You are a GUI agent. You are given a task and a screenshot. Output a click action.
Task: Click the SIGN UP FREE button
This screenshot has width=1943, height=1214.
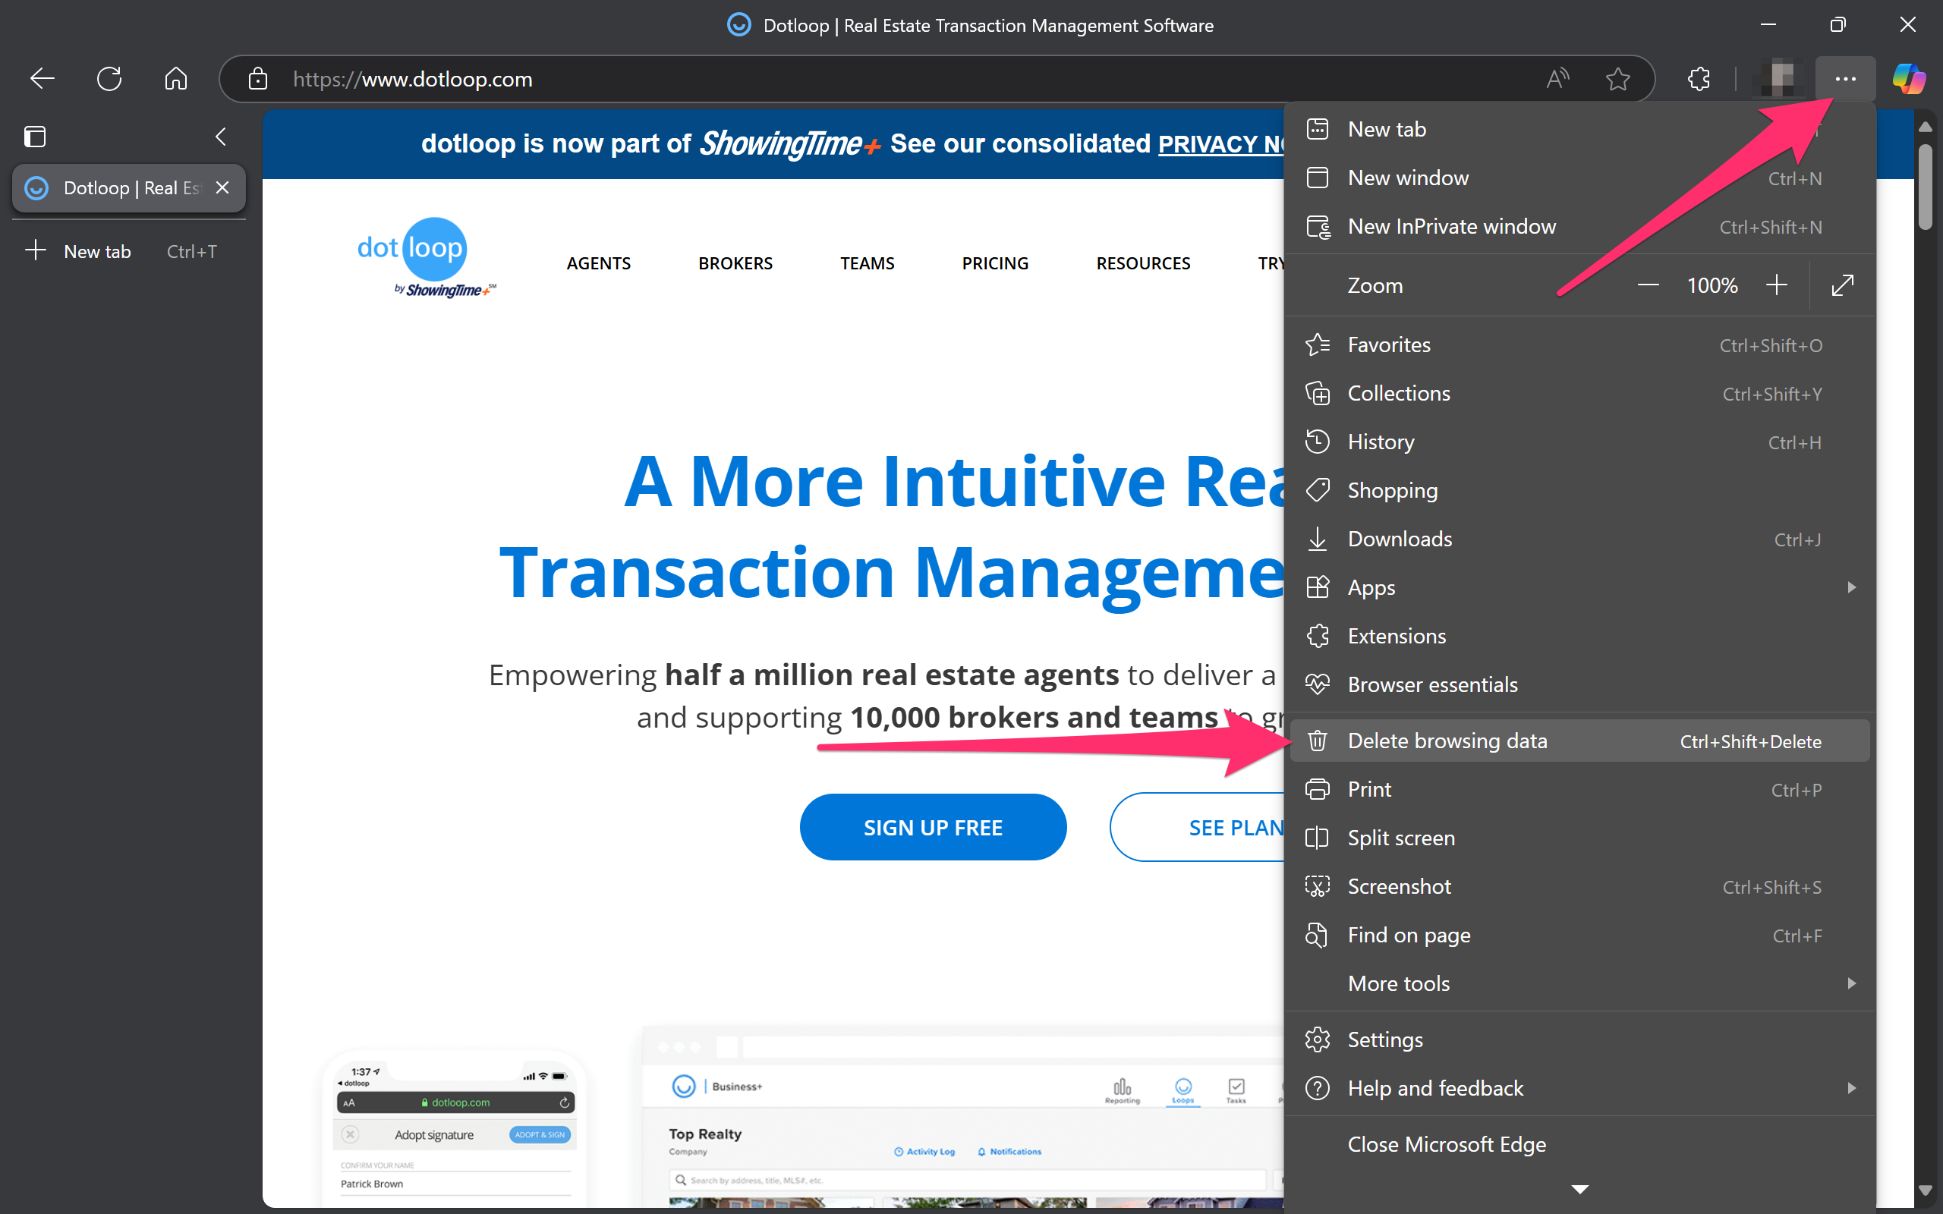[x=932, y=827]
